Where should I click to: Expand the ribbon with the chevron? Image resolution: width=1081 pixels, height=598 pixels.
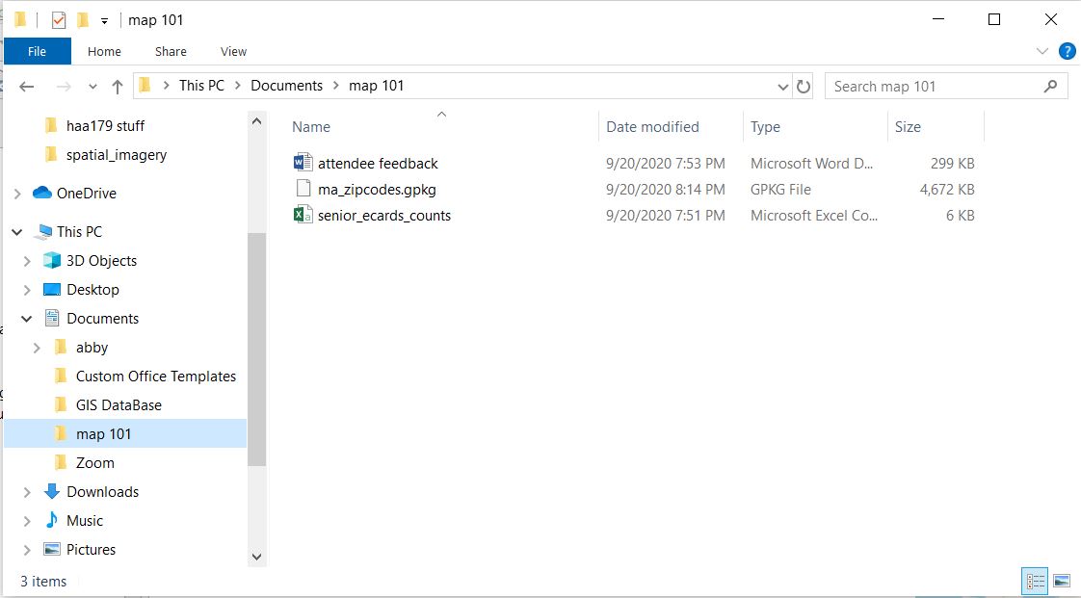[x=1041, y=51]
